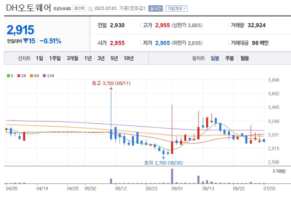291x198 pixels.
Task: Click the 최저 2,700 (05/30) annotation
Action: [x=163, y=163]
